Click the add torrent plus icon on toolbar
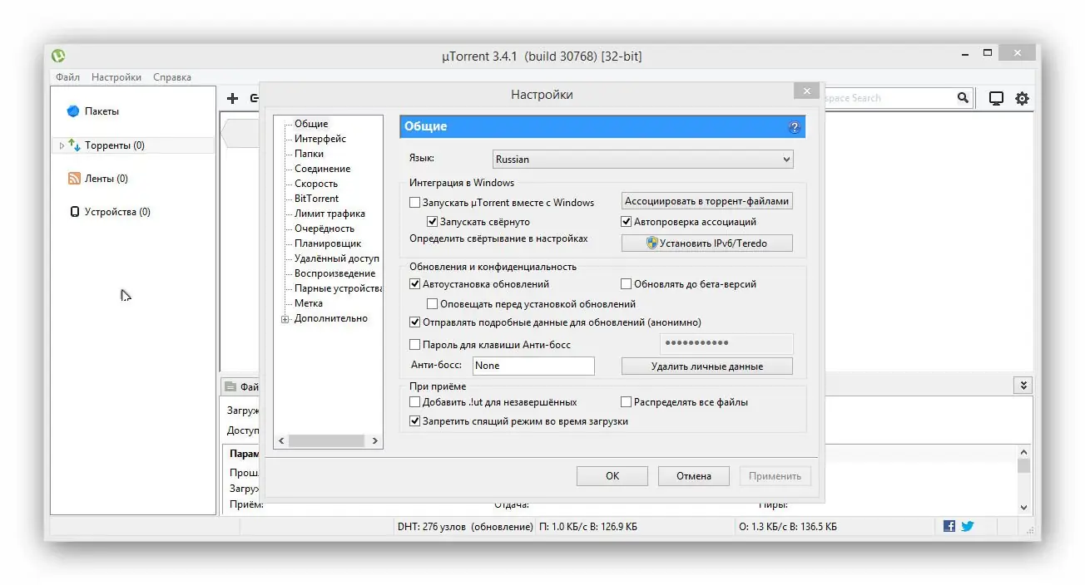Screen dimensions: 1085x585 tap(232, 98)
